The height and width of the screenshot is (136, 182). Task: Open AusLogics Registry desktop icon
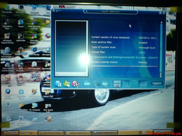pos(34,39)
